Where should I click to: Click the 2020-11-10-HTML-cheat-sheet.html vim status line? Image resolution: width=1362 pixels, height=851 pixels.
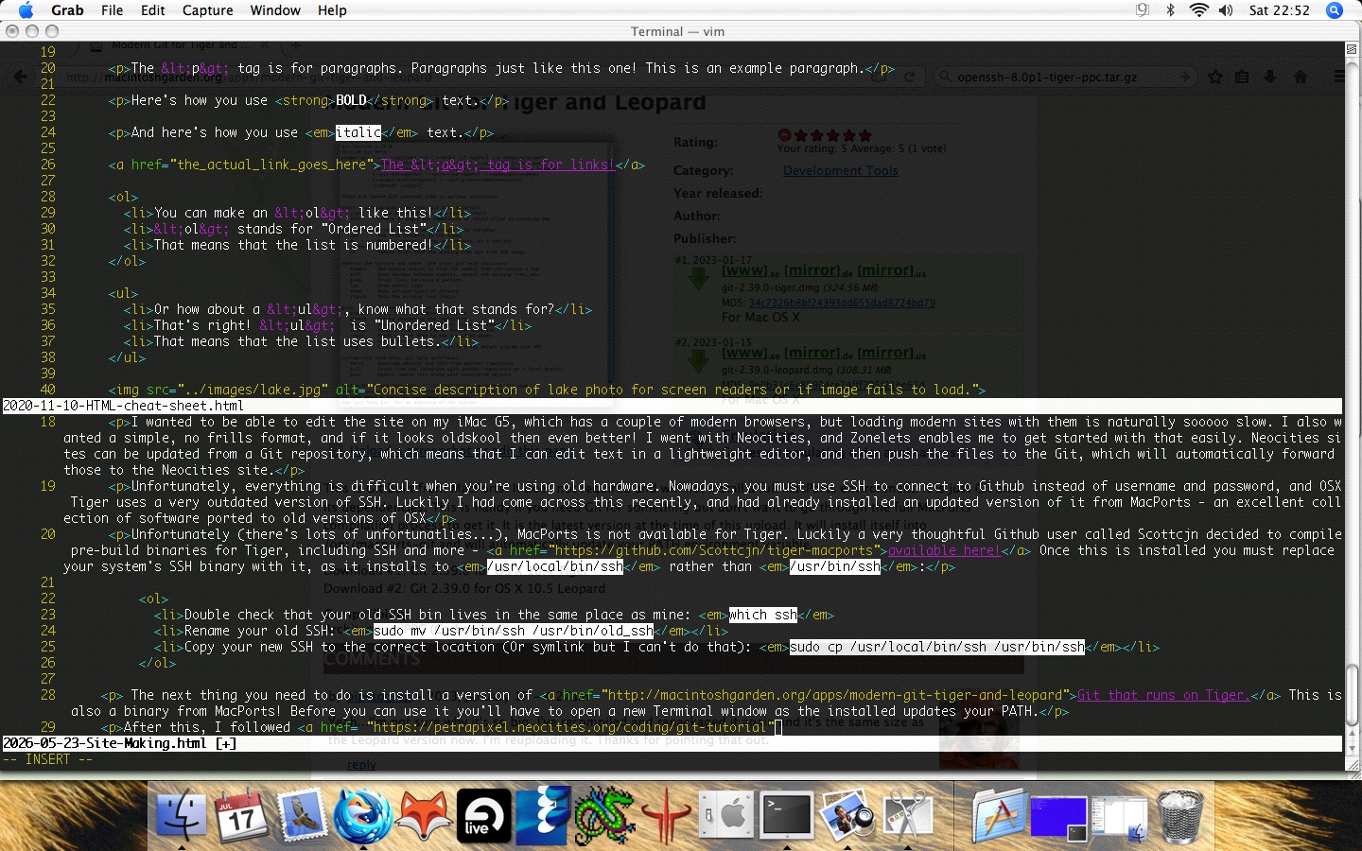pyautogui.click(x=672, y=406)
